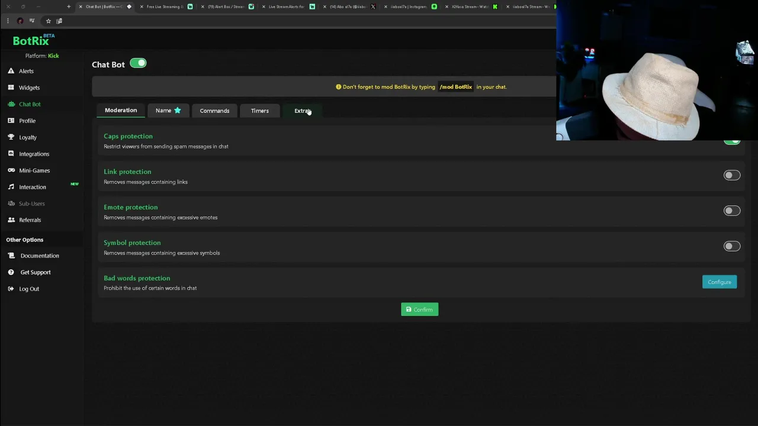Click the Kick platform label

coord(53,56)
